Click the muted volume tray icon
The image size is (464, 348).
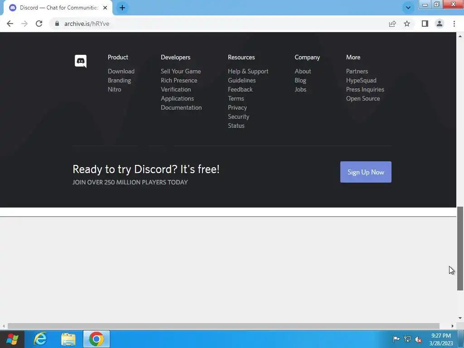(418, 339)
